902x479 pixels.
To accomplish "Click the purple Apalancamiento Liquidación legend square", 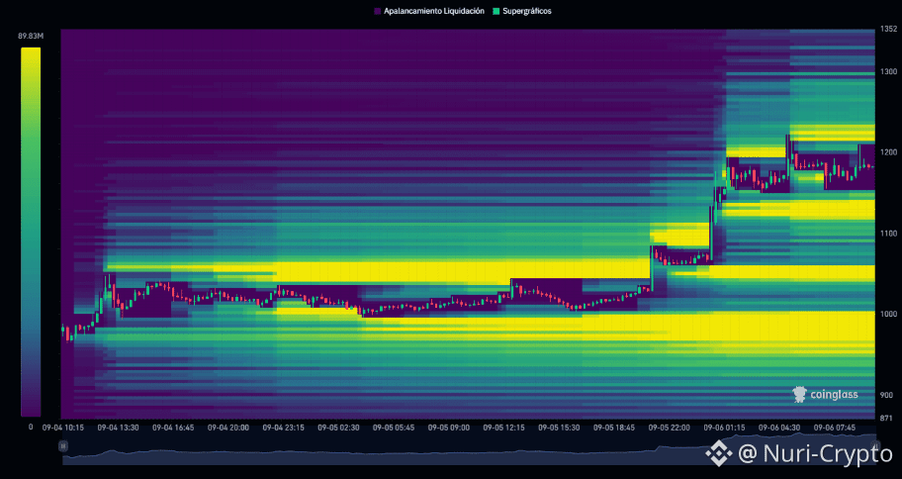I will point(378,11).
